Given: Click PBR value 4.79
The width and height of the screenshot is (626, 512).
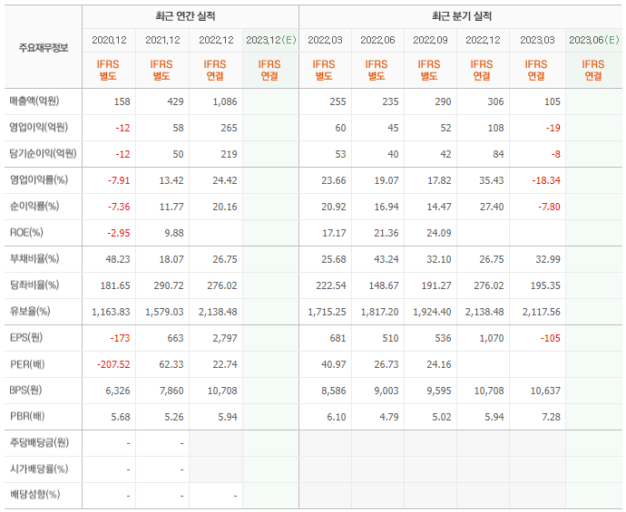Looking at the screenshot, I should pos(389,418).
